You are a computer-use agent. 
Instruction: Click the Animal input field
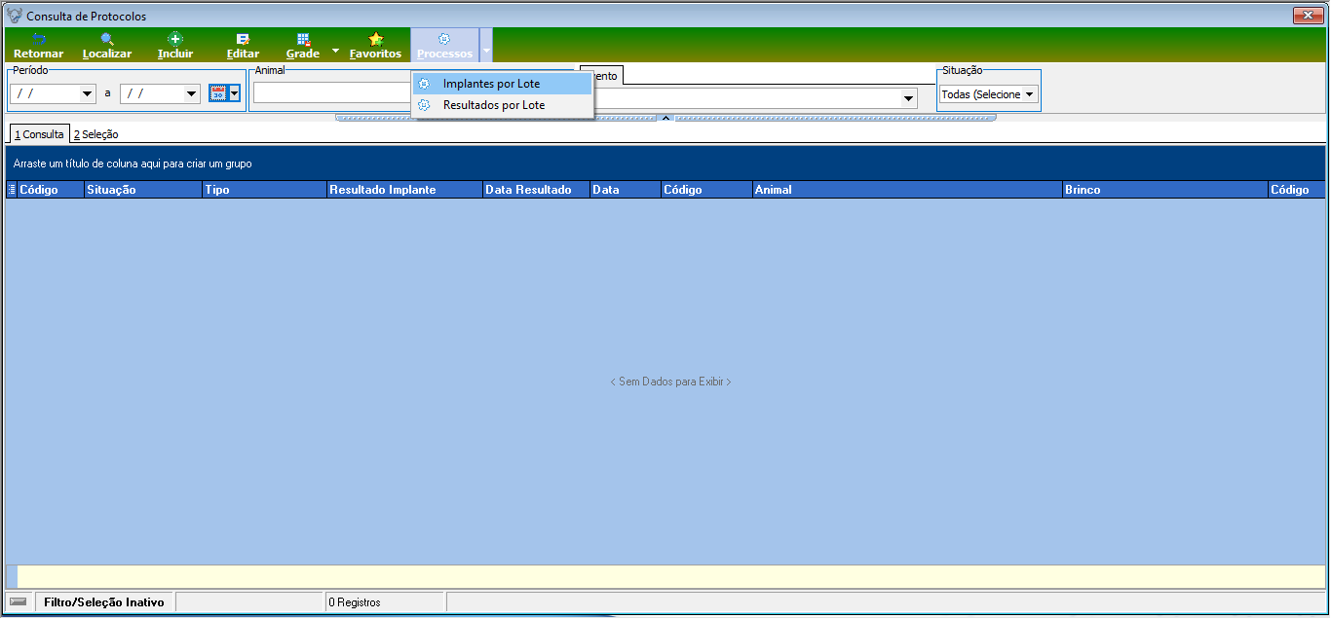[331, 93]
